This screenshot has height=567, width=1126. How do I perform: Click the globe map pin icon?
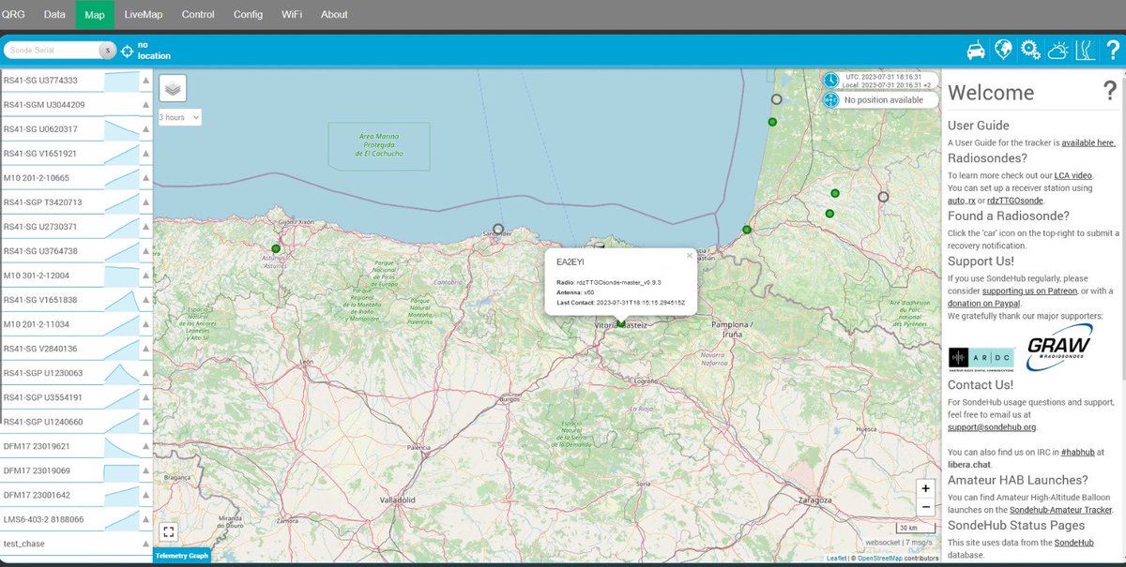tap(1003, 50)
